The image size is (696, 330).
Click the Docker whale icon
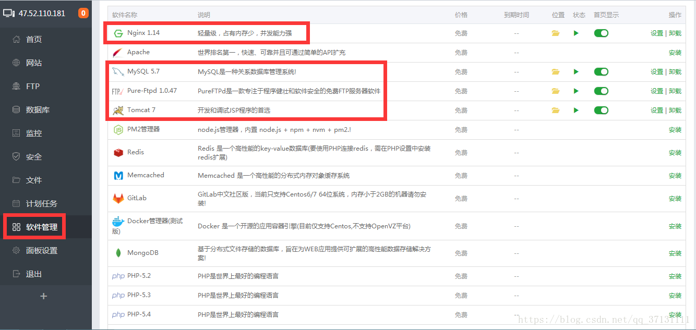[118, 222]
